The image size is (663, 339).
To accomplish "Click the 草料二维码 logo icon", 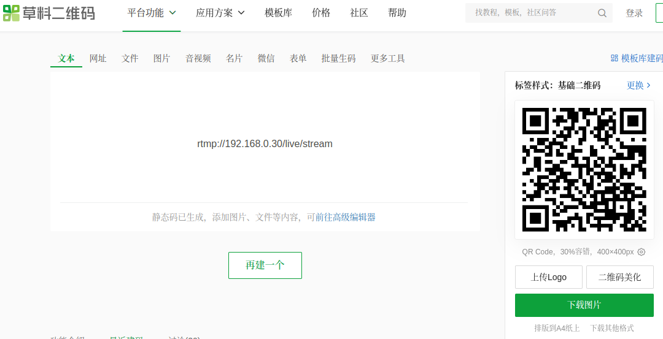I will 11,13.
